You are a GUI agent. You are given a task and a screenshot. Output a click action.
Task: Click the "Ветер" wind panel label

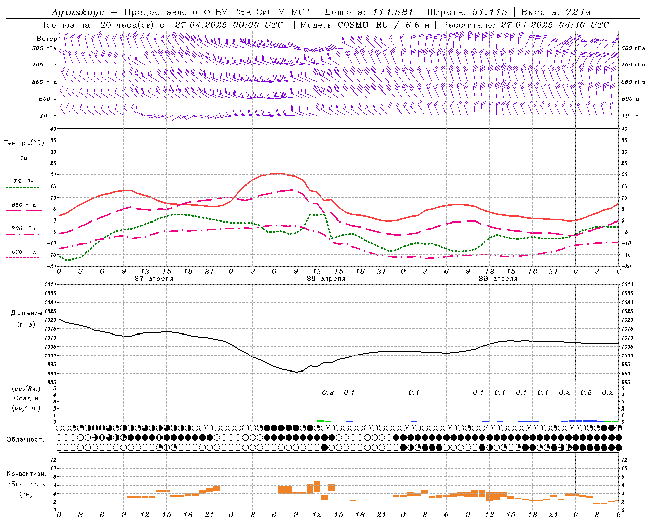point(47,39)
